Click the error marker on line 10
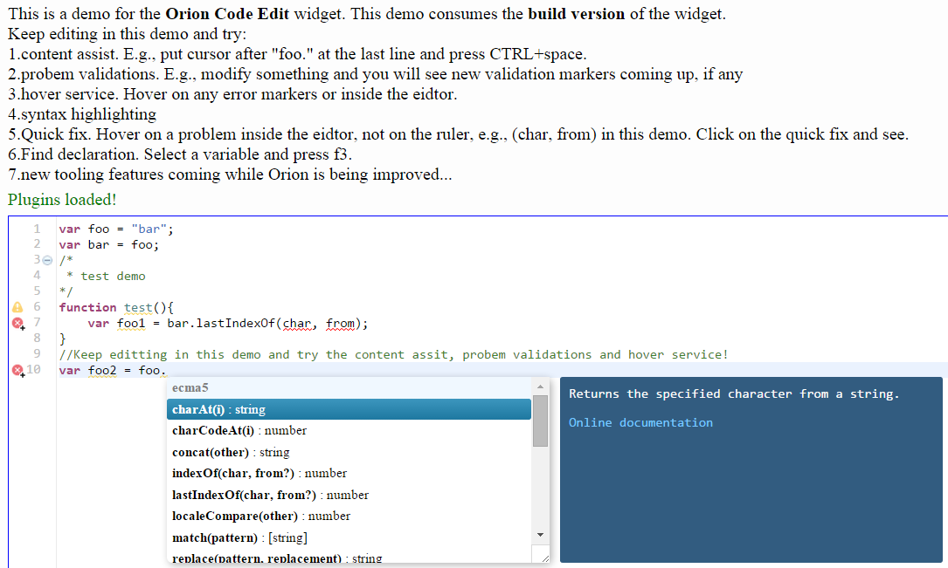The image size is (948, 568). (x=18, y=370)
